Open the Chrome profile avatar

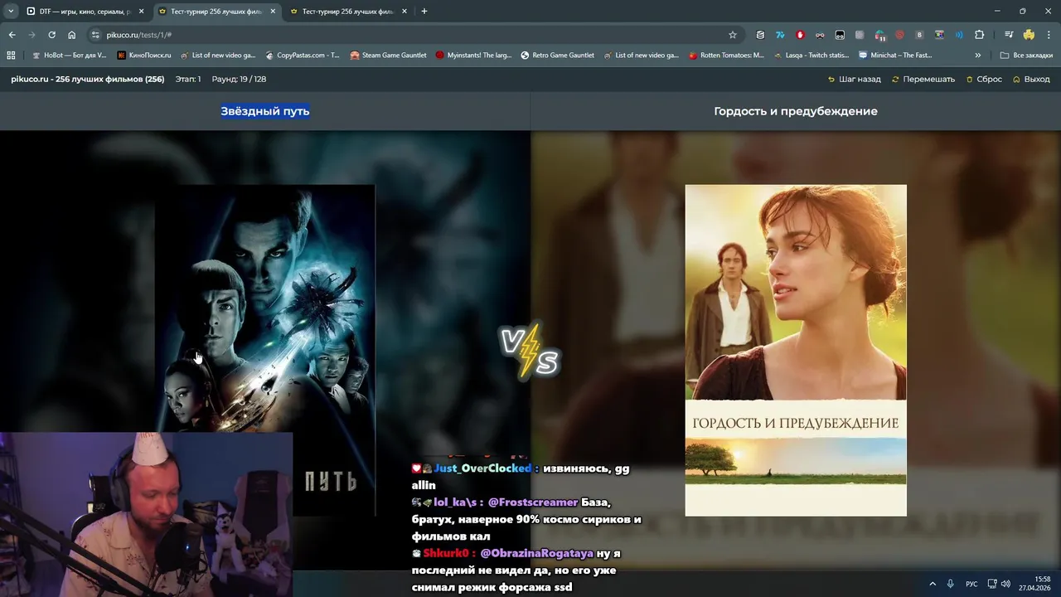coord(1029,35)
